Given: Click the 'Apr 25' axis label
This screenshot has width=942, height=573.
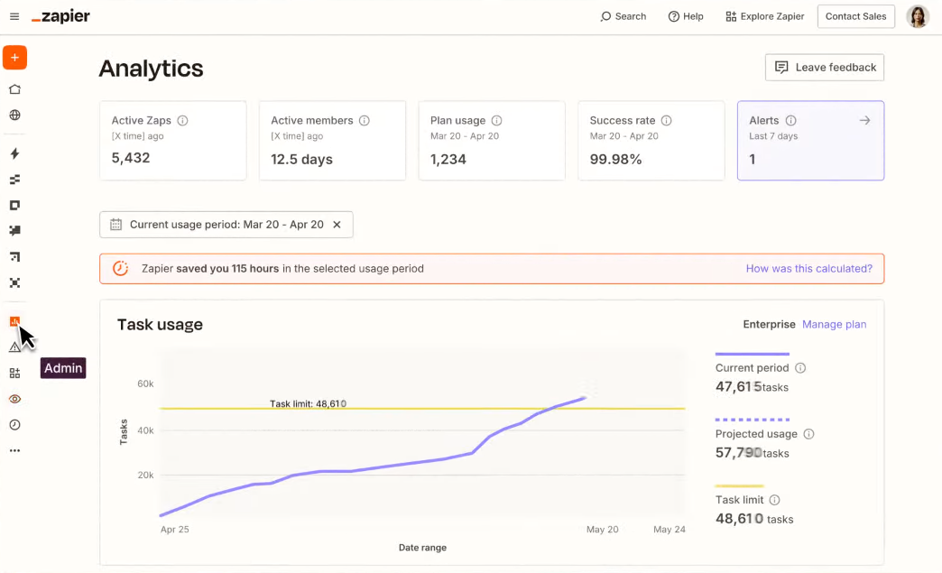Looking at the screenshot, I should (175, 529).
